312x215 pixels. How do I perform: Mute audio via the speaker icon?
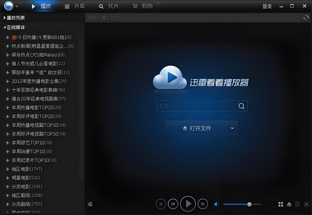tap(216, 204)
